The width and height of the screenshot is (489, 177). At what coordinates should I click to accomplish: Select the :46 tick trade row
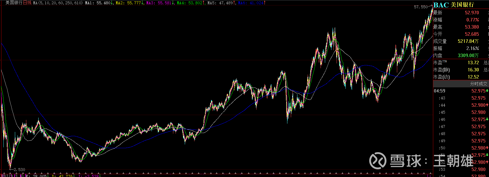pyautogui.click(x=461, y=119)
